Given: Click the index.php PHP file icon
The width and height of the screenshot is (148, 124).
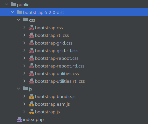Looking at the screenshot, I should 19,119.
